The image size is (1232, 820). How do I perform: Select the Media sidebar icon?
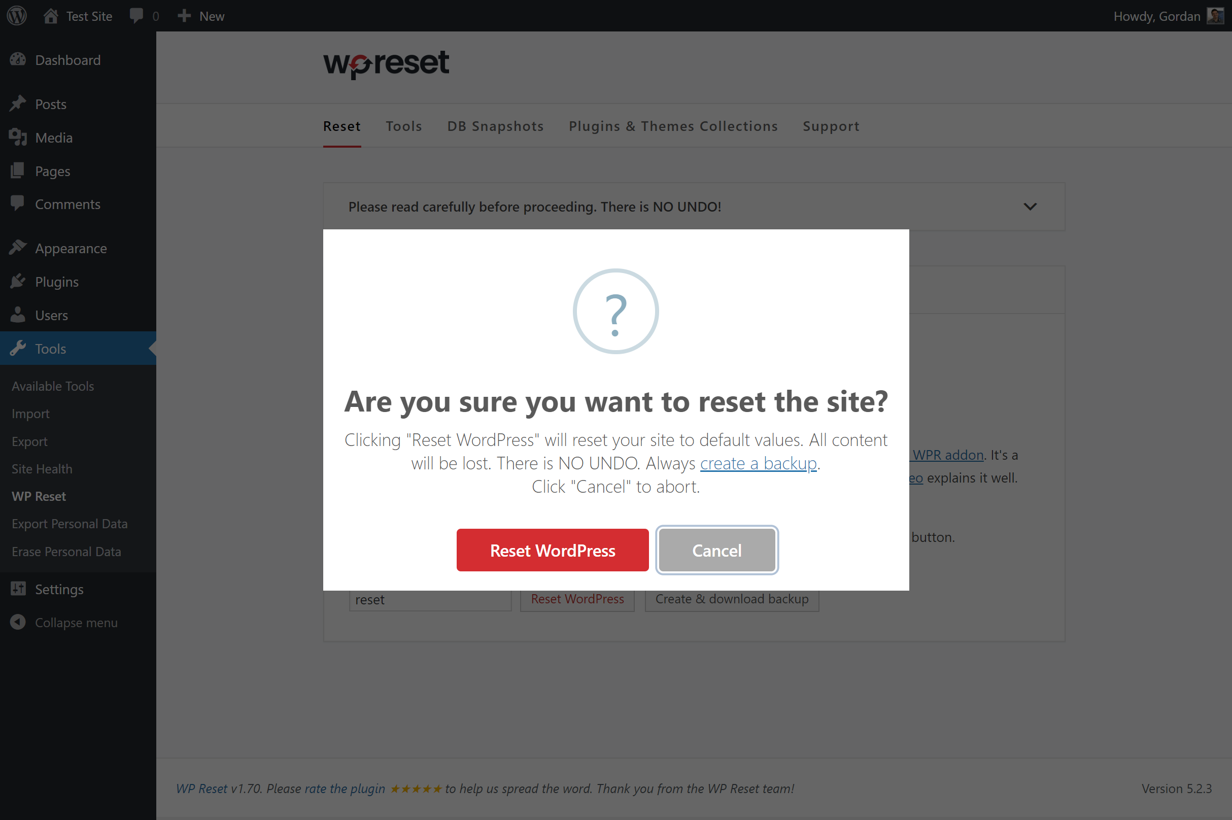pos(18,138)
